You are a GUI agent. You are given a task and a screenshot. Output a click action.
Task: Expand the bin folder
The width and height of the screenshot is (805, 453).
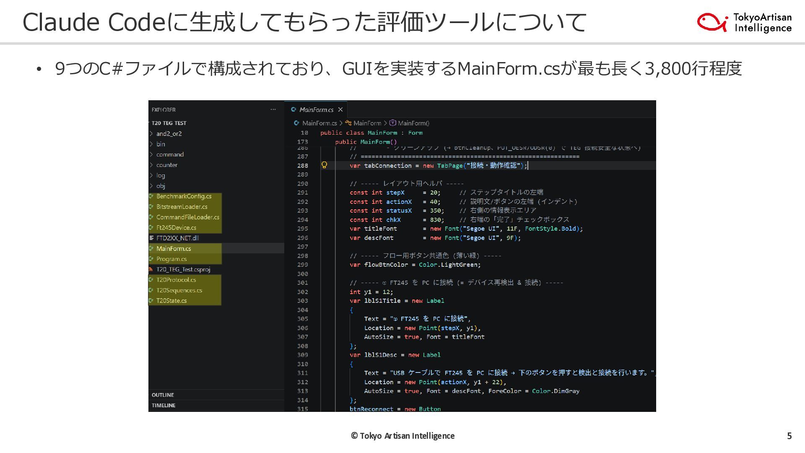pos(151,144)
